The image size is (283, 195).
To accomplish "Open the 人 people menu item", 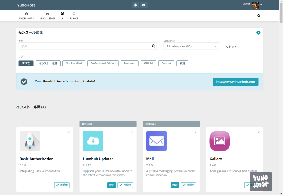I will coord(62,16).
